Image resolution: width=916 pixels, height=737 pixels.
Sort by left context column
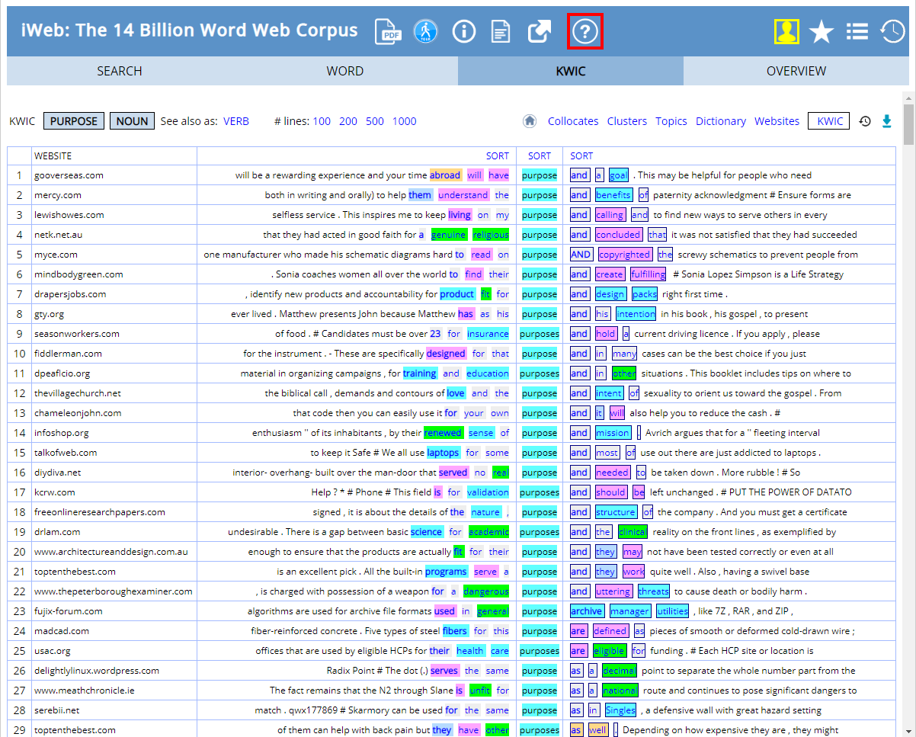(498, 155)
